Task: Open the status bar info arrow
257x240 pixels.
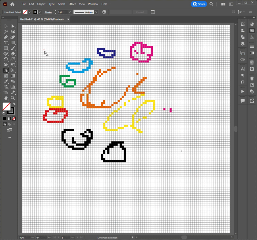Action: click(x=132, y=237)
